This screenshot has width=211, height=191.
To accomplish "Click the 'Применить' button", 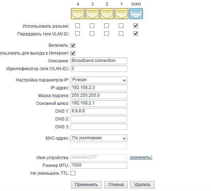I will 86,185.
